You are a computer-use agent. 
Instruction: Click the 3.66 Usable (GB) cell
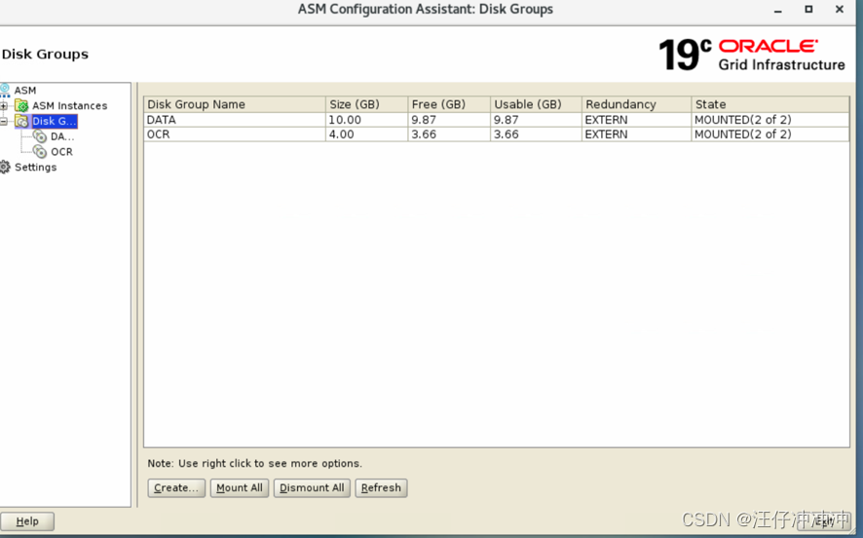pyautogui.click(x=536, y=134)
